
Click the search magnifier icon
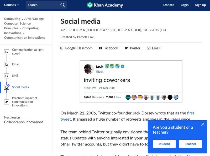pos(62,5)
